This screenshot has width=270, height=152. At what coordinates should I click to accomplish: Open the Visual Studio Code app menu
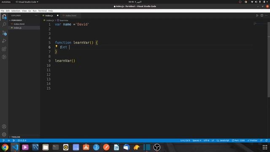pos(27,2)
